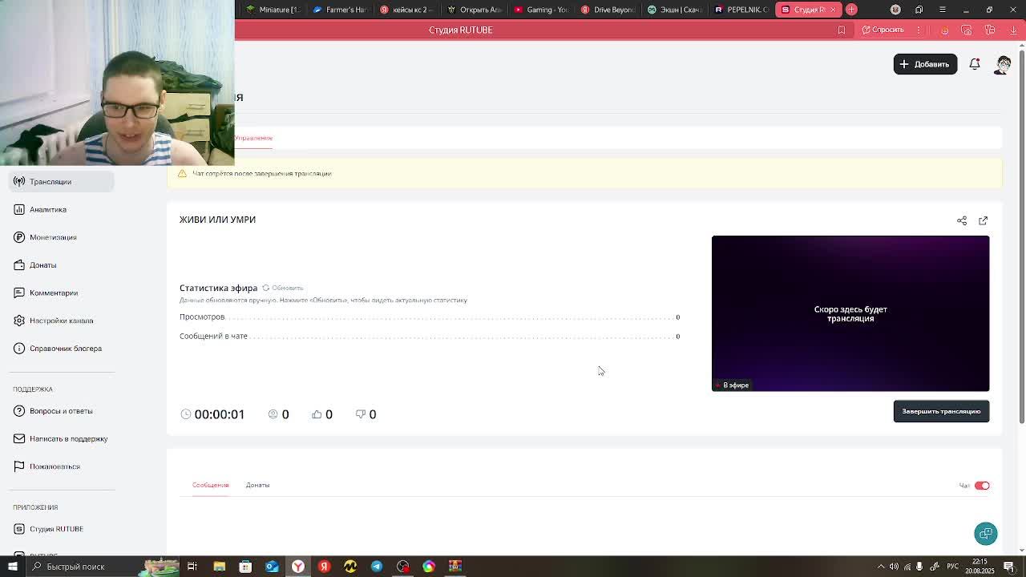Click the likes counter icon
This screenshot has height=577, width=1026.
[317, 414]
